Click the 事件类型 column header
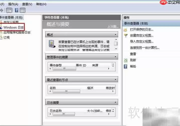This screenshot has height=126, width=180. tap(56, 65)
